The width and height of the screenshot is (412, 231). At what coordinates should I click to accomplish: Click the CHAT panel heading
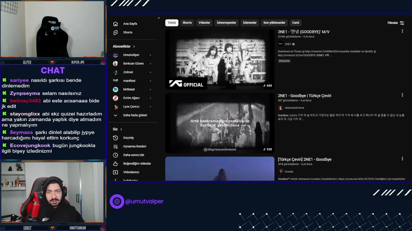coord(53,70)
